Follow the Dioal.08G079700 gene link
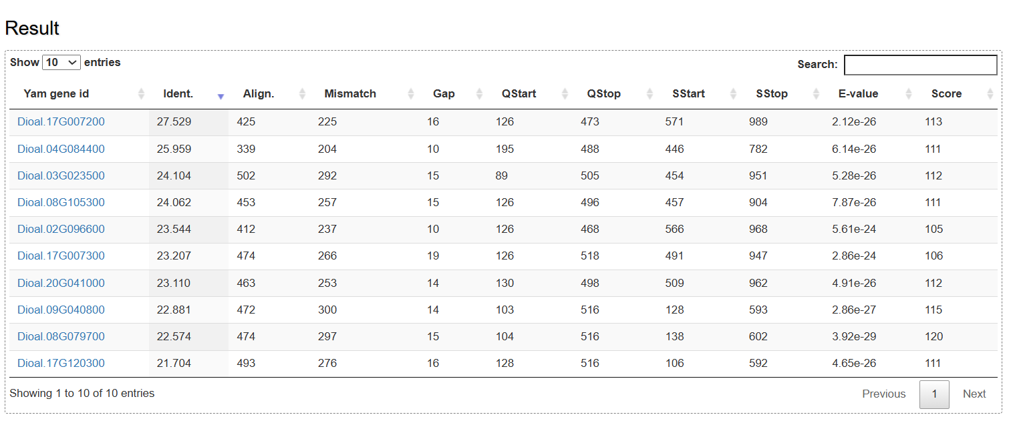 click(x=61, y=336)
